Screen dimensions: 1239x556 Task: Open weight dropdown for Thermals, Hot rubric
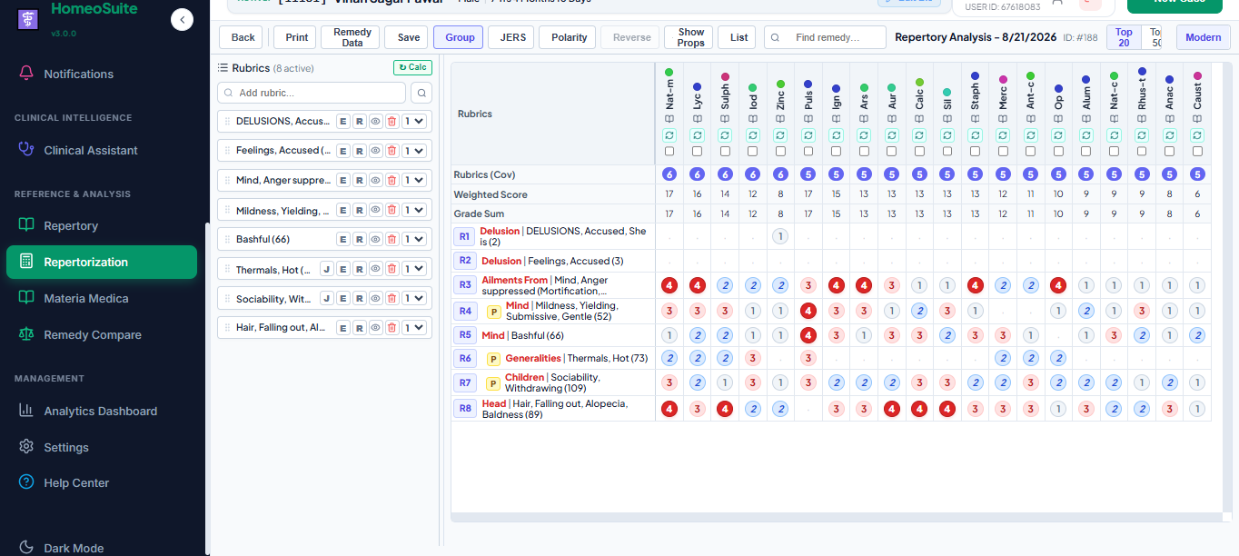tap(415, 269)
